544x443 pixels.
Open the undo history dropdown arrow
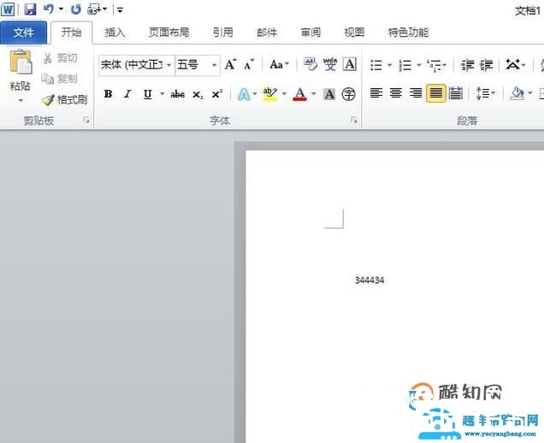(61, 9)
